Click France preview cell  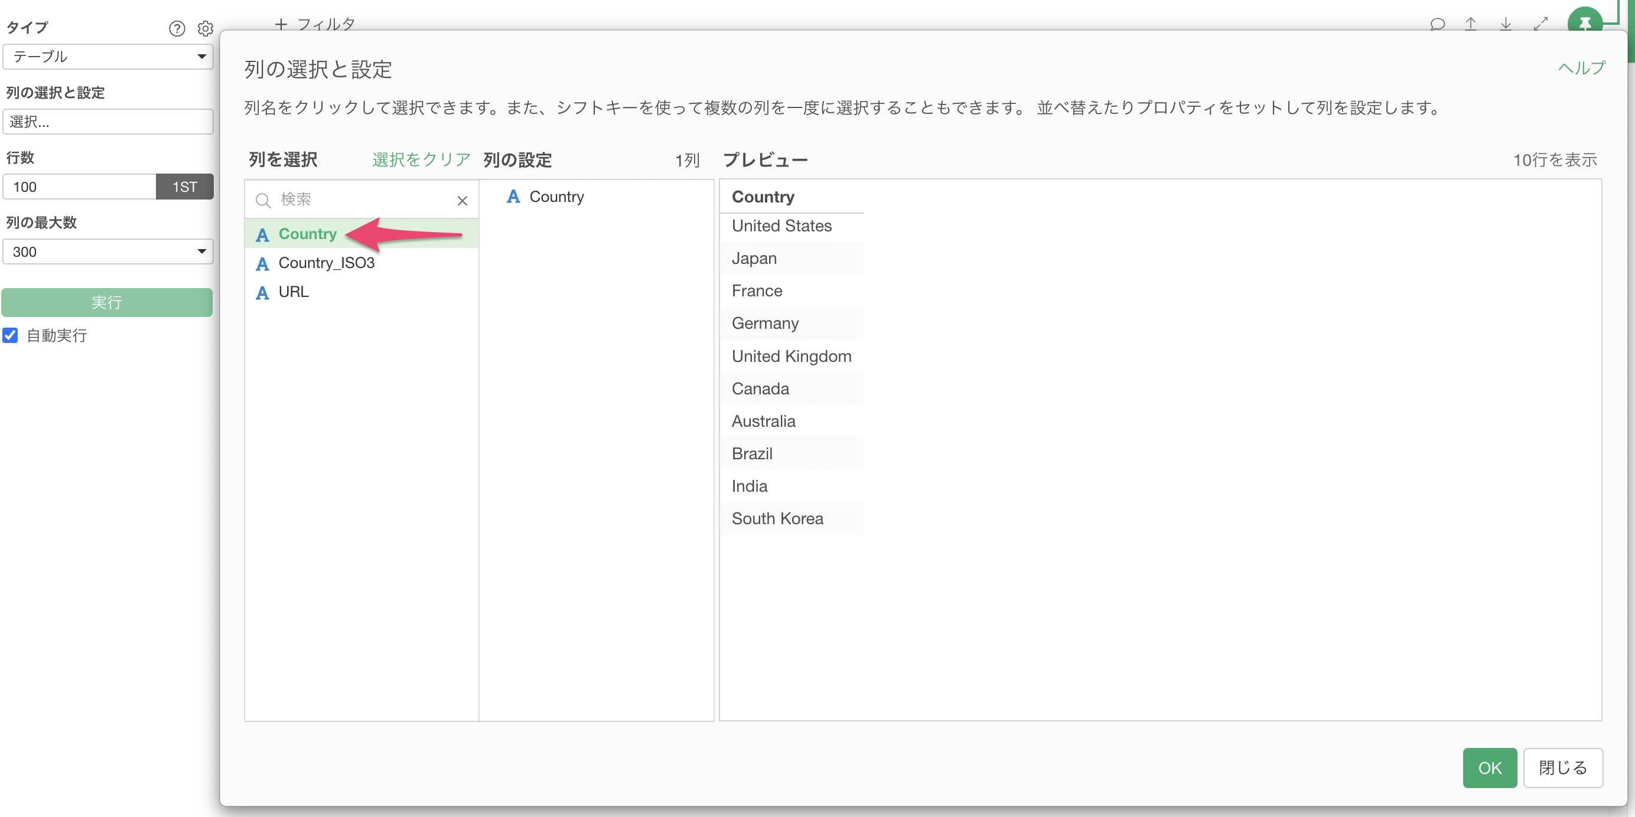[792, 290]
